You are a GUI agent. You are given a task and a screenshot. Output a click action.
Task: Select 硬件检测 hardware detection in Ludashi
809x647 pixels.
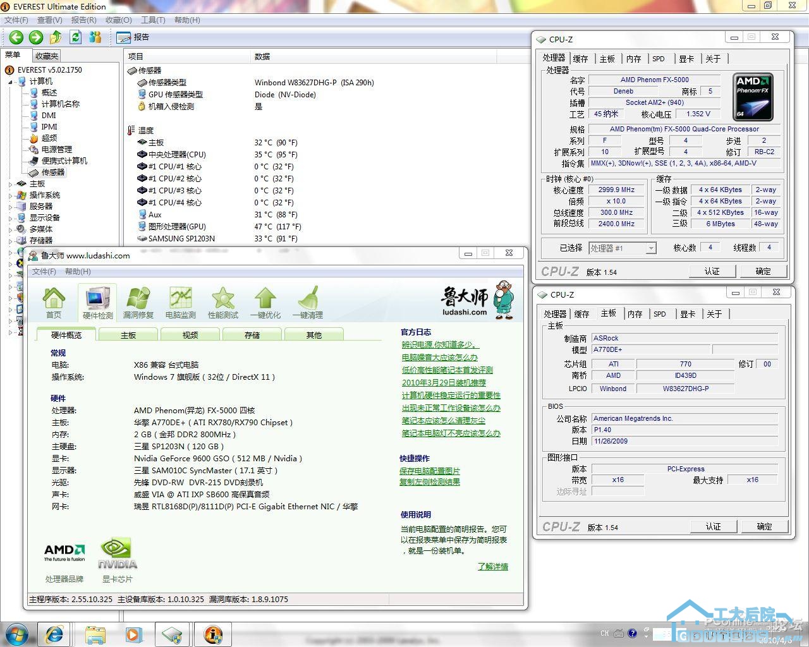pos(97,303)
